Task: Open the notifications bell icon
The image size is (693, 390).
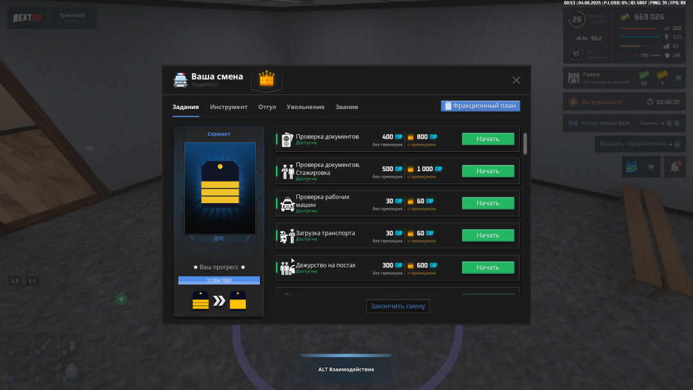Action: [675, 167]
